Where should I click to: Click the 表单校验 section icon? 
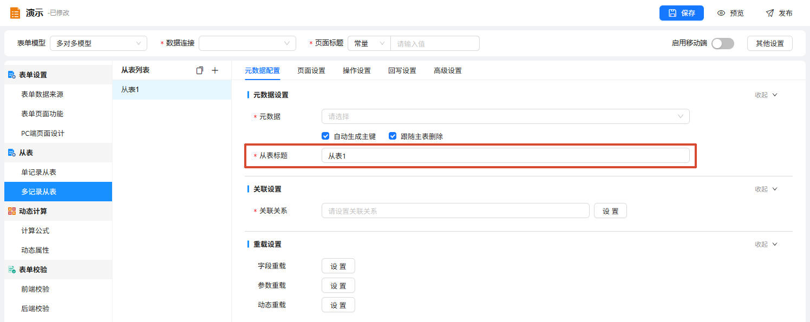click(11, 270)
